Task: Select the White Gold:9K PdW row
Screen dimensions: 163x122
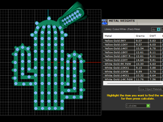Action: pos(133,64)
